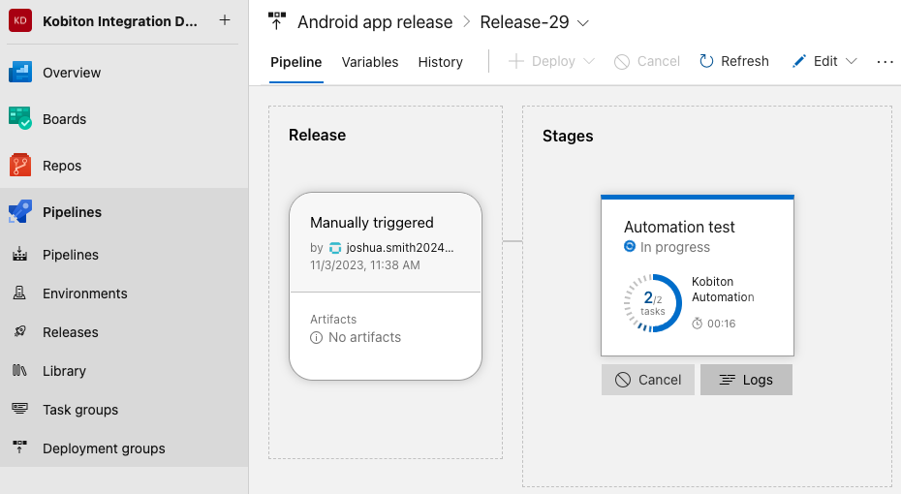Expand the Deploy dropdown chevron
This screenshot has height=494, width=901.
point(589,61)
